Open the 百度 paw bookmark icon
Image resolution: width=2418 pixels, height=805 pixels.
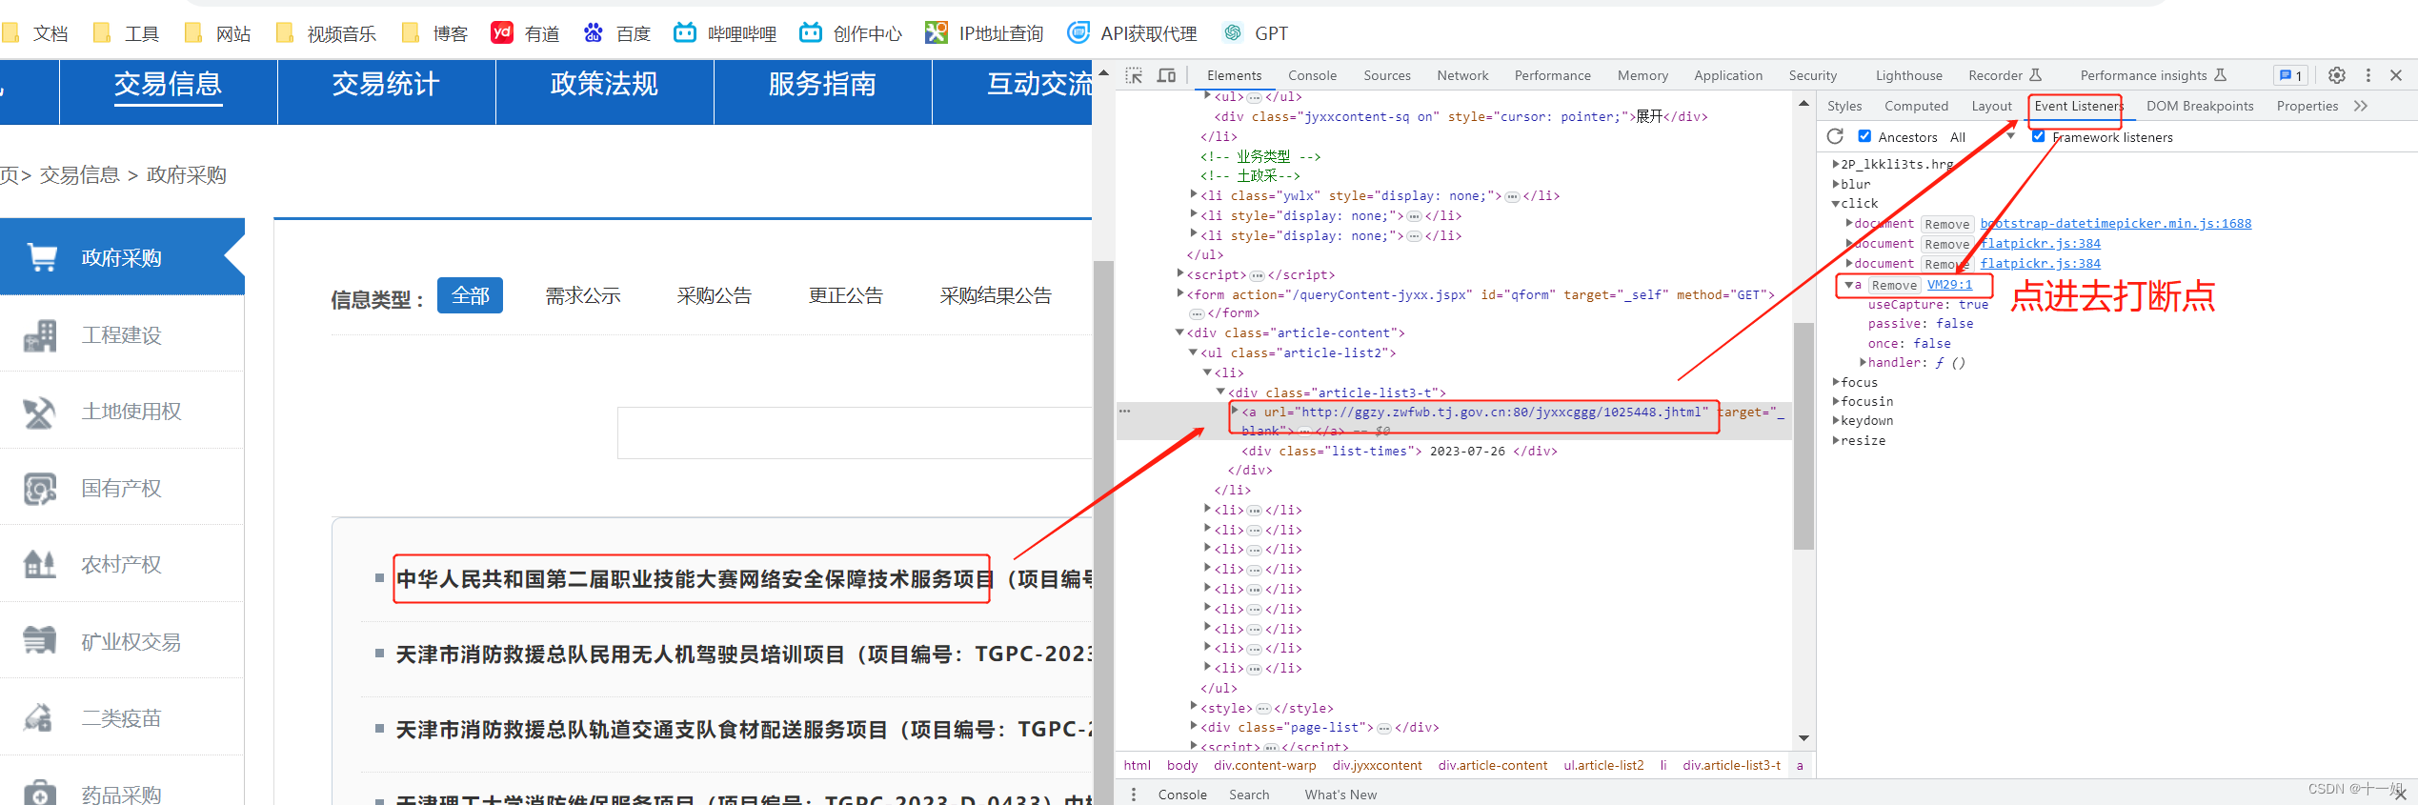pyautogui.click(x=593, y=32)
